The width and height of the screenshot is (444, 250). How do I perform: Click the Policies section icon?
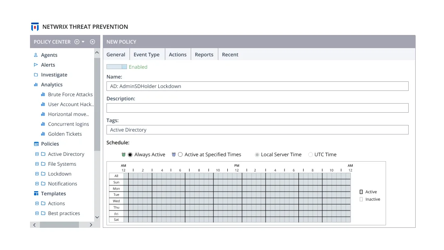pos(36,144)
